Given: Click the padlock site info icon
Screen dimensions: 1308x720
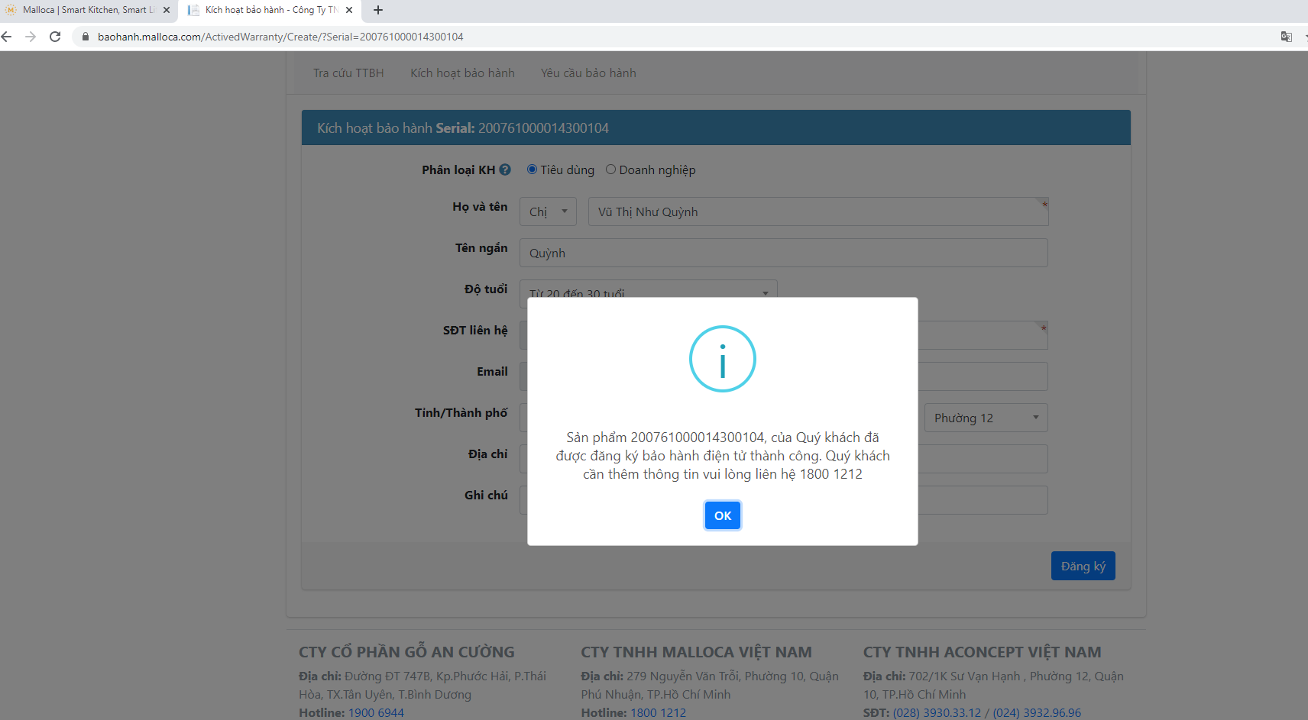Looking at the screenshot, I should [86, 37].
